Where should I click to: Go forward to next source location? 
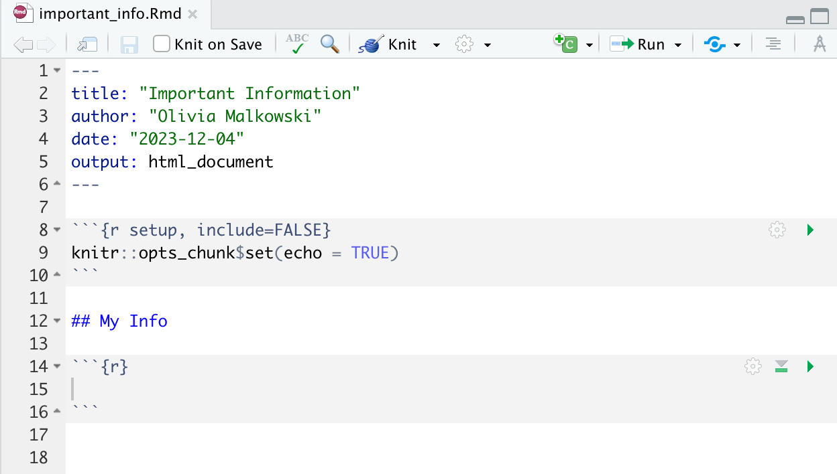tap(46, 45)
